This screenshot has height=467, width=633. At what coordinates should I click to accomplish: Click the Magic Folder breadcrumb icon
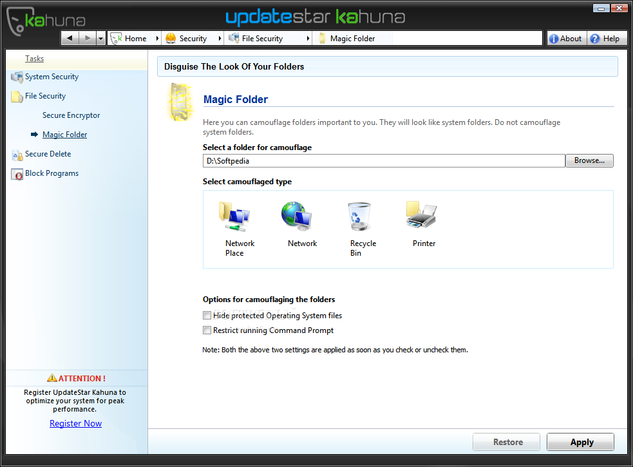(x=322, y=39)
